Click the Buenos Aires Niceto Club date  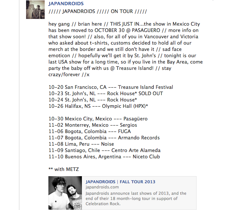click(104, 157)
